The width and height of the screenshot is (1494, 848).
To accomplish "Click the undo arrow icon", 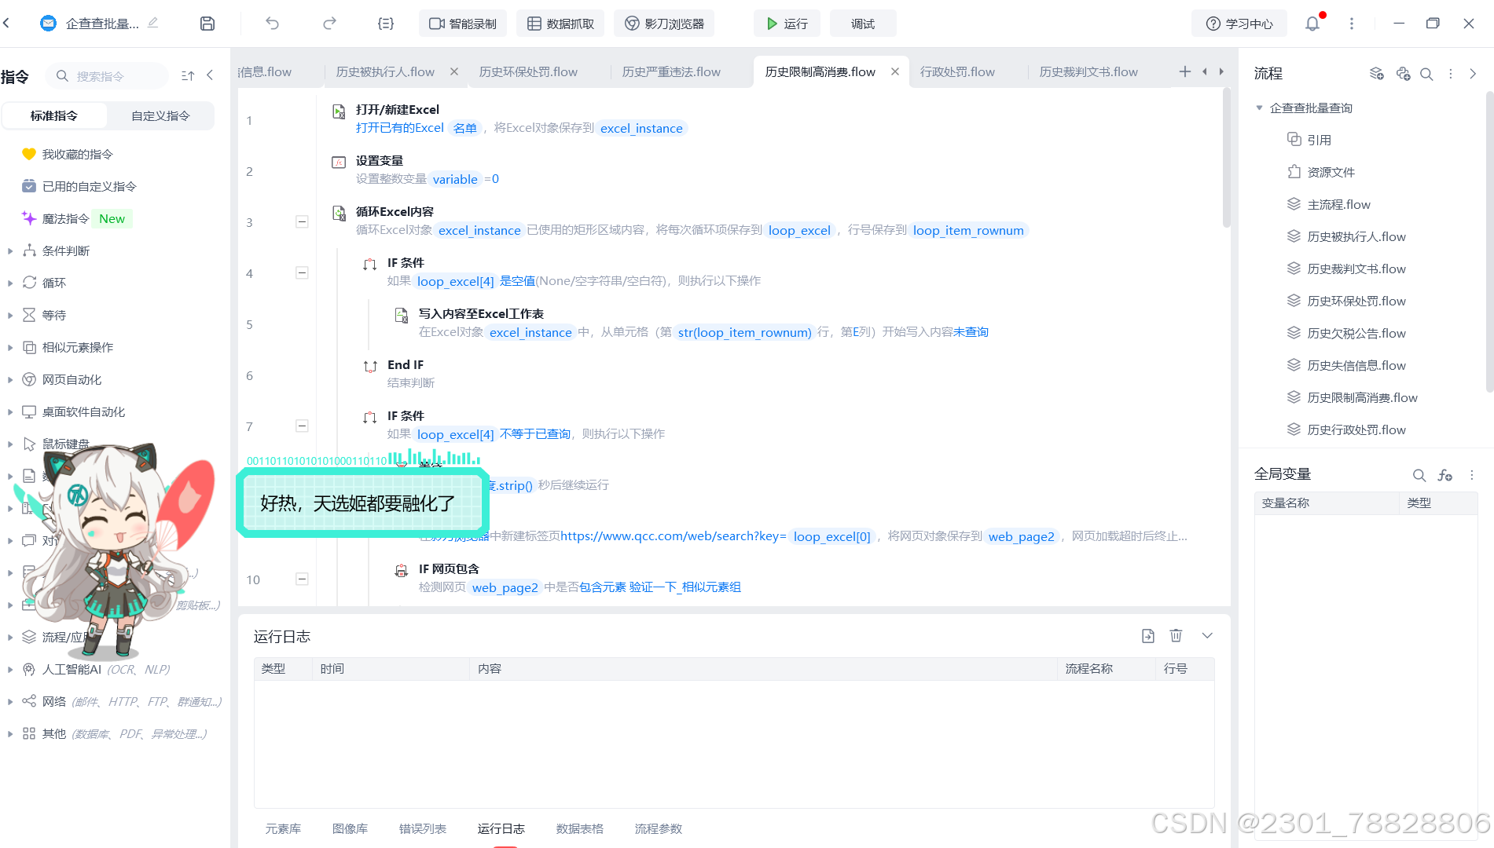I will click(272, 24).
